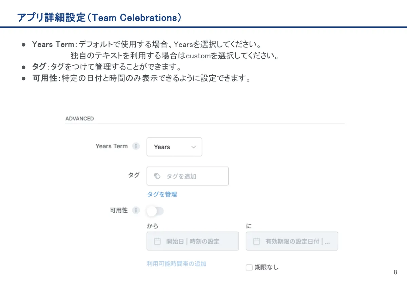Click the calendar icon in 有効期限 field
407x288 pixels.
coord(256,241)
